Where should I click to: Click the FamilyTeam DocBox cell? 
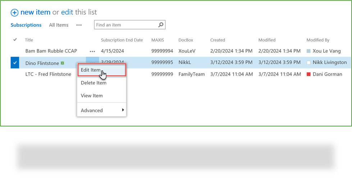coord(192,74)
